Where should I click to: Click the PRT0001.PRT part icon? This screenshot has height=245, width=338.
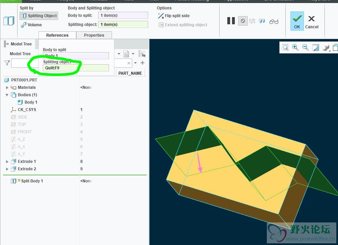(x=7, y=80)
